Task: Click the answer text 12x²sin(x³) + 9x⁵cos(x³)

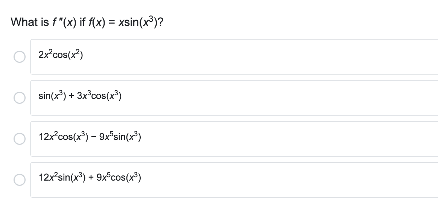Action: point(89,178)
